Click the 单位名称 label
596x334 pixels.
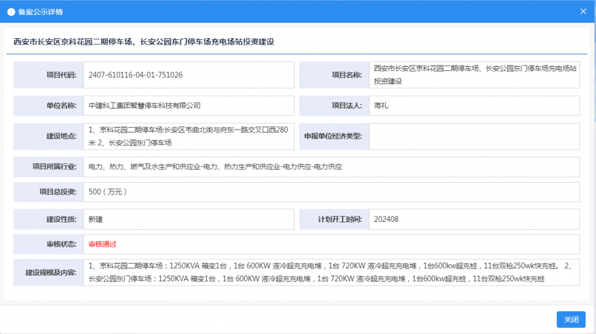tap(61, 106)
